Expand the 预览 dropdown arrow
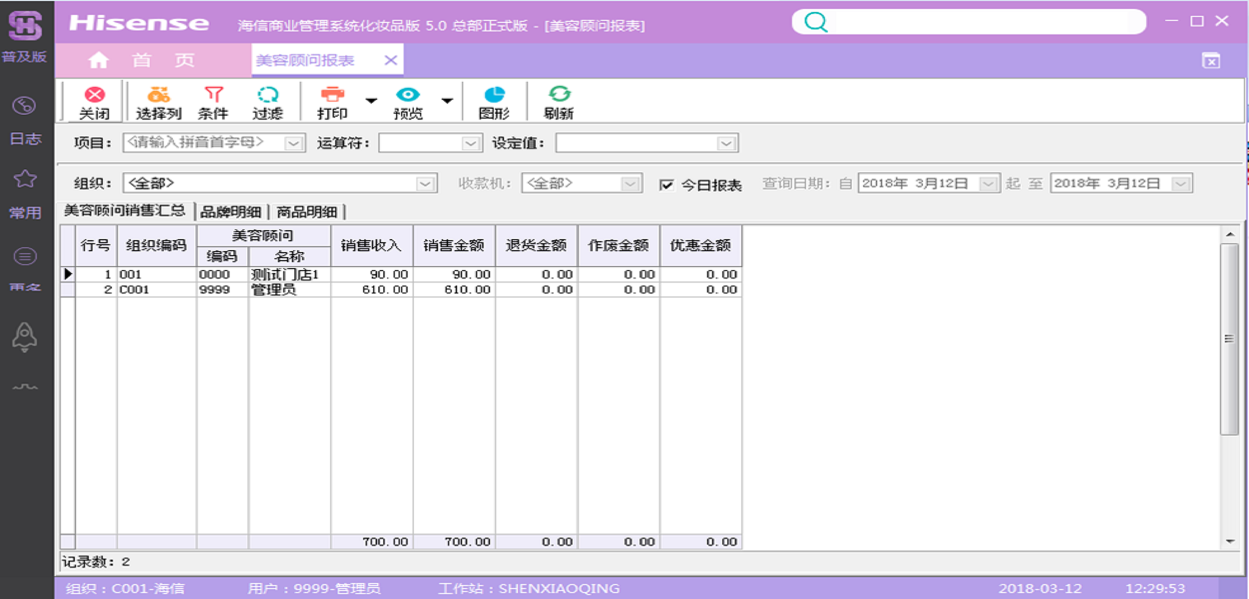The image size is (1249, 599). coord(447,101)
